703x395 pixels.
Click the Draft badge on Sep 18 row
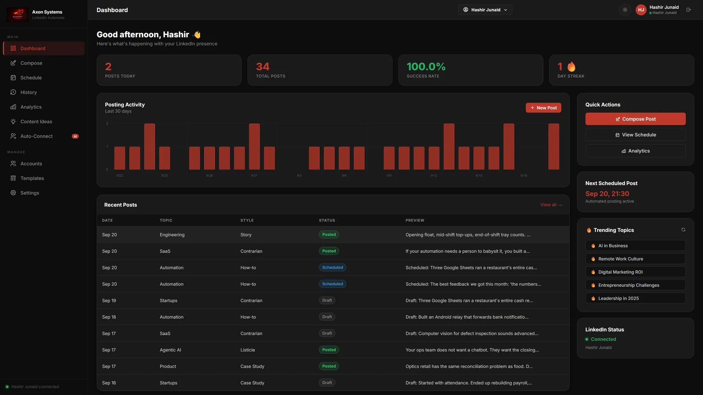pyautogui.click(x=327, y=317)
